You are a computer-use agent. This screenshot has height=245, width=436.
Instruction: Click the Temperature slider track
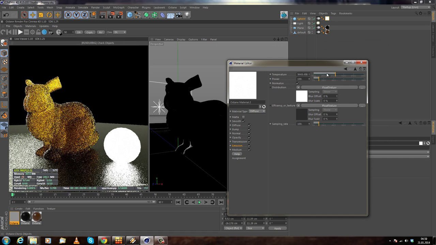click(x=339, y=74)
